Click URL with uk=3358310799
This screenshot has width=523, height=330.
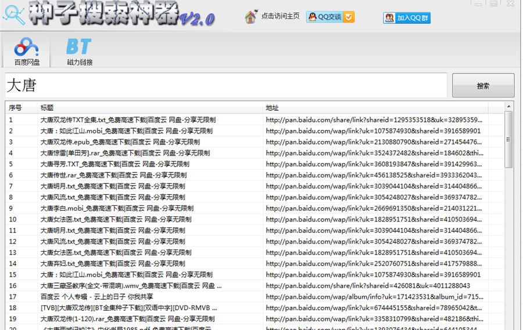pos(375,318)
